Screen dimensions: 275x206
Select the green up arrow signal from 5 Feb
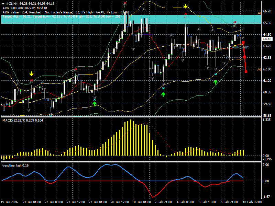(x=216, y=82)
